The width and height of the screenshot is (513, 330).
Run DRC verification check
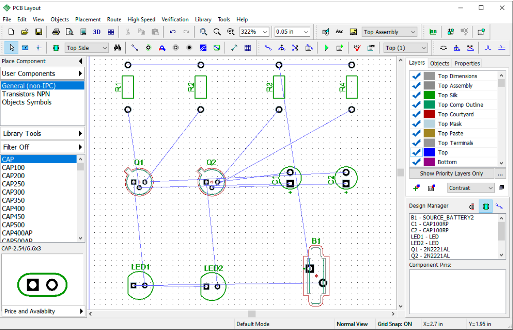pos(357,47)
